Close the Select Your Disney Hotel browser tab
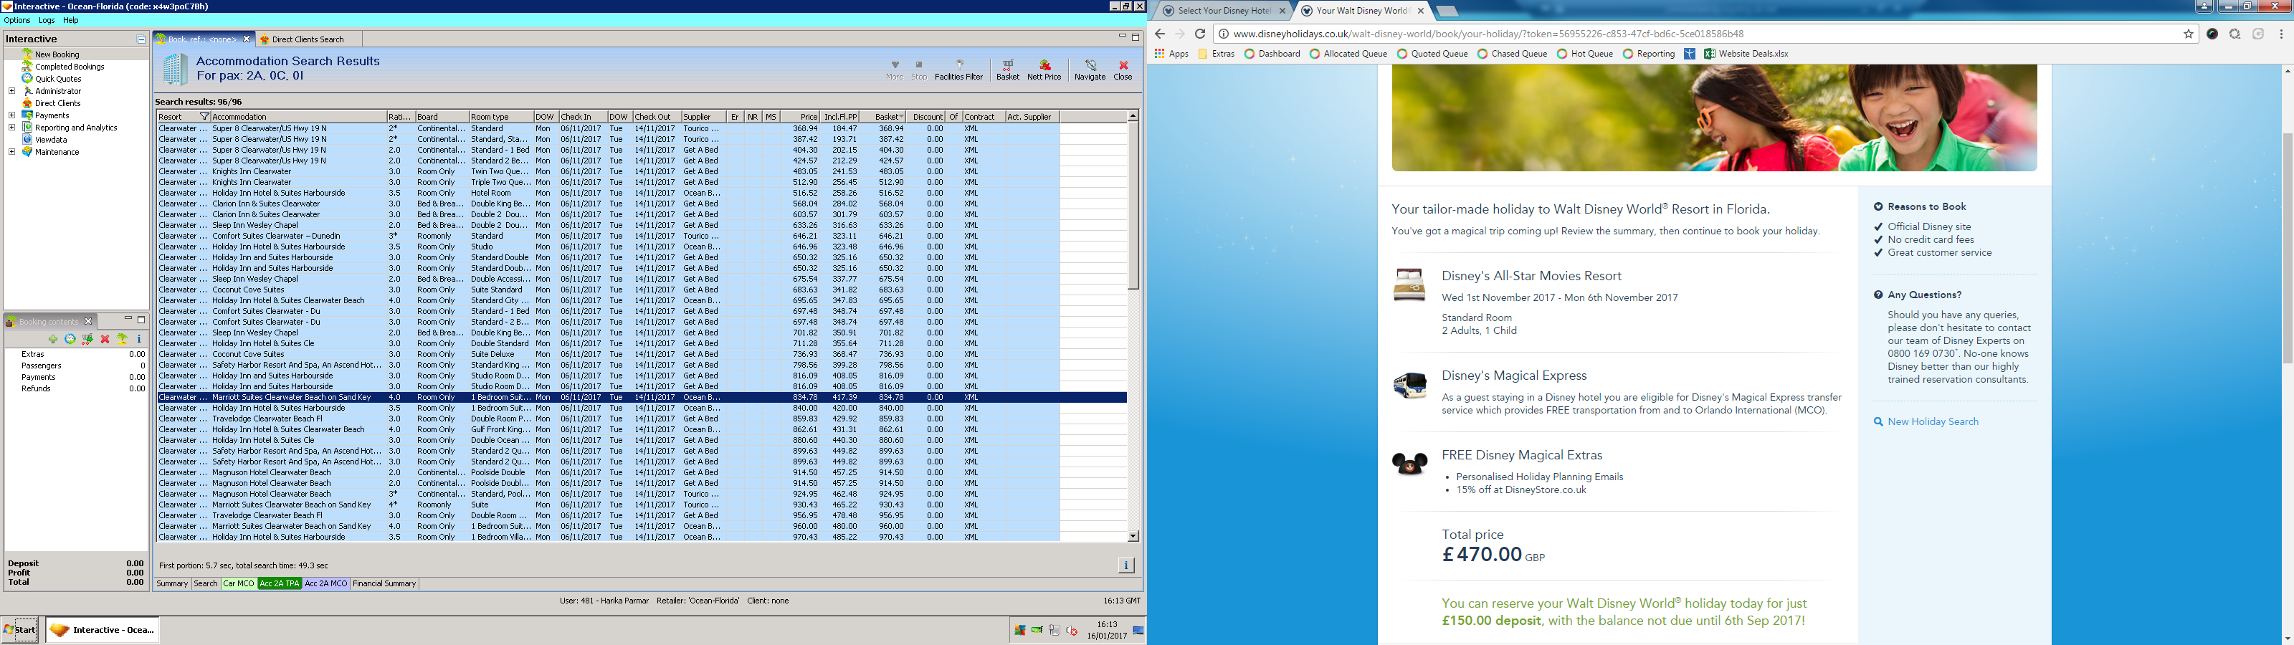The height and width of the screenshot is (645, 2294). click(1282, 11)
